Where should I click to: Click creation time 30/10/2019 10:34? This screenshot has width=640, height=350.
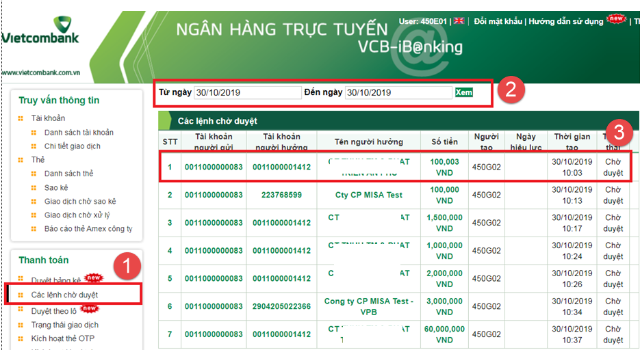tap(572, 306)
